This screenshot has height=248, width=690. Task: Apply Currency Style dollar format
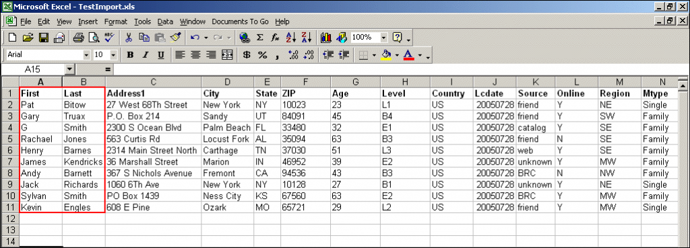(247, 55)
